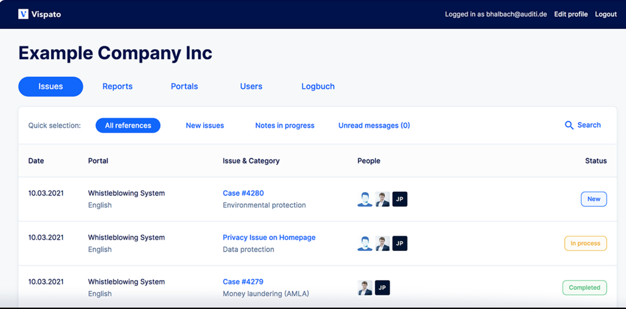The width and height of the screenshot is (626, 309).
Task: Enable the New issues filter
Action: (205, 125)
